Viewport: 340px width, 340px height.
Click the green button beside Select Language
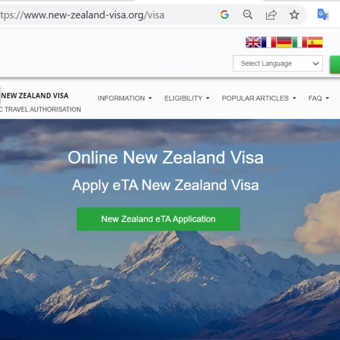(335, 65)
